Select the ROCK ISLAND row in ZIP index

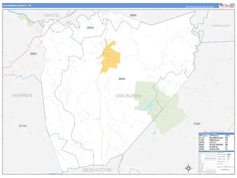[214, 145]
